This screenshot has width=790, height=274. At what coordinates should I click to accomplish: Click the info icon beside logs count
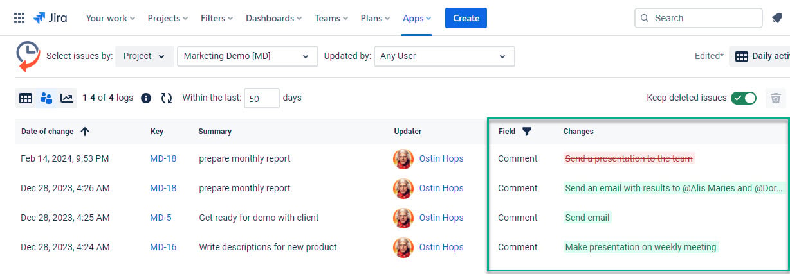pos(146,98)
